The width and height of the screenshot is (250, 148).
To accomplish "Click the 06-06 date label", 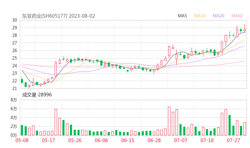I will (x=101, y=140).
